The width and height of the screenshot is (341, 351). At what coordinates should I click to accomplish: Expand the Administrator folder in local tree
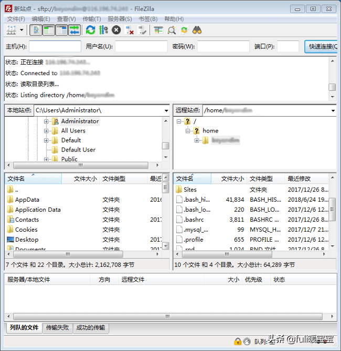(46, 121)
